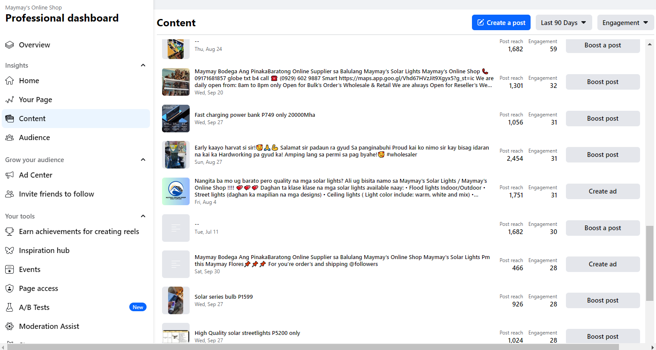Image resolution: width=656 pixels, height=350 pixels.
Task: Boost the Solar series bulb P1599 post
Action: (603, 300)
